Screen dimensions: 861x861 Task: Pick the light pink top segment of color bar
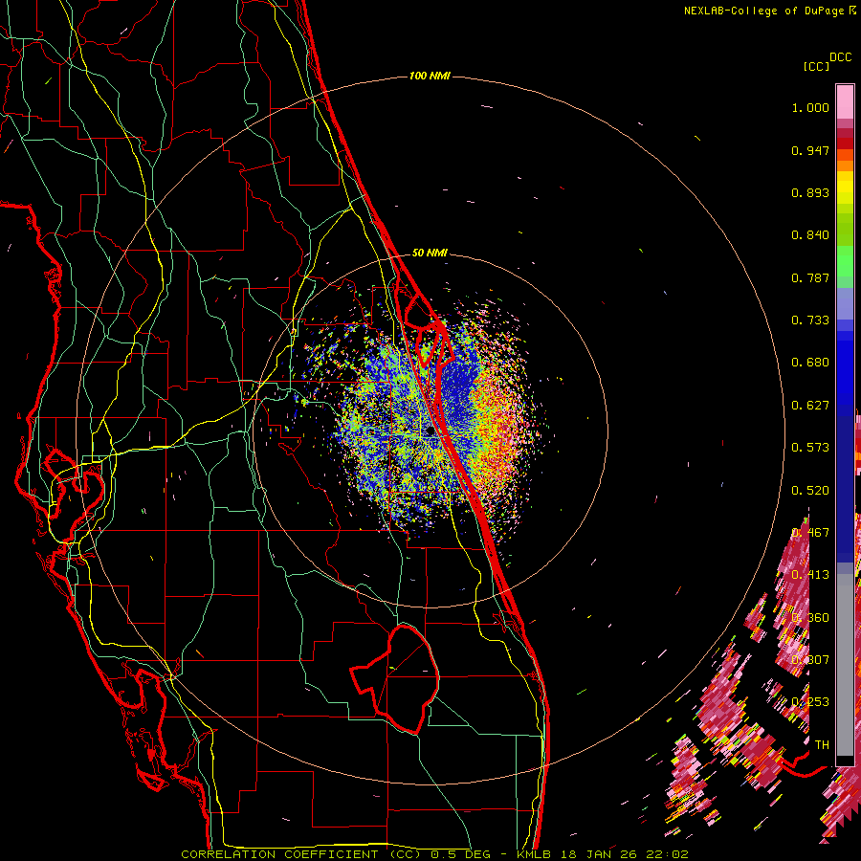[845, 101]
